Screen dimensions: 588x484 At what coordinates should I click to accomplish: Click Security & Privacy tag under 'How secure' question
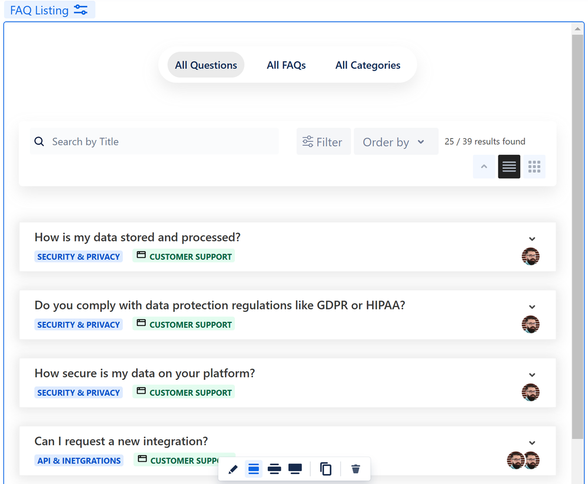[x=78, y=393]
